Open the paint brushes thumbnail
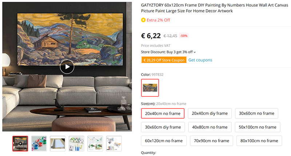291x156 pixels. (x=76, y=144)
